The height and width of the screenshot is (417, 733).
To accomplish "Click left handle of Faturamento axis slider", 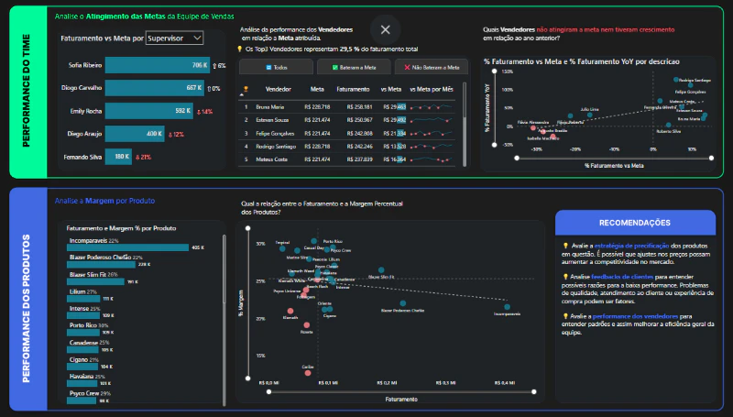I will (x=268, y=391).
